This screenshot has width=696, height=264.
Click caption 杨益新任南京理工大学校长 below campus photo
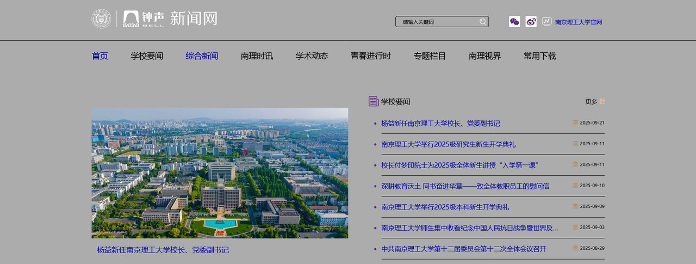(163, 250)
